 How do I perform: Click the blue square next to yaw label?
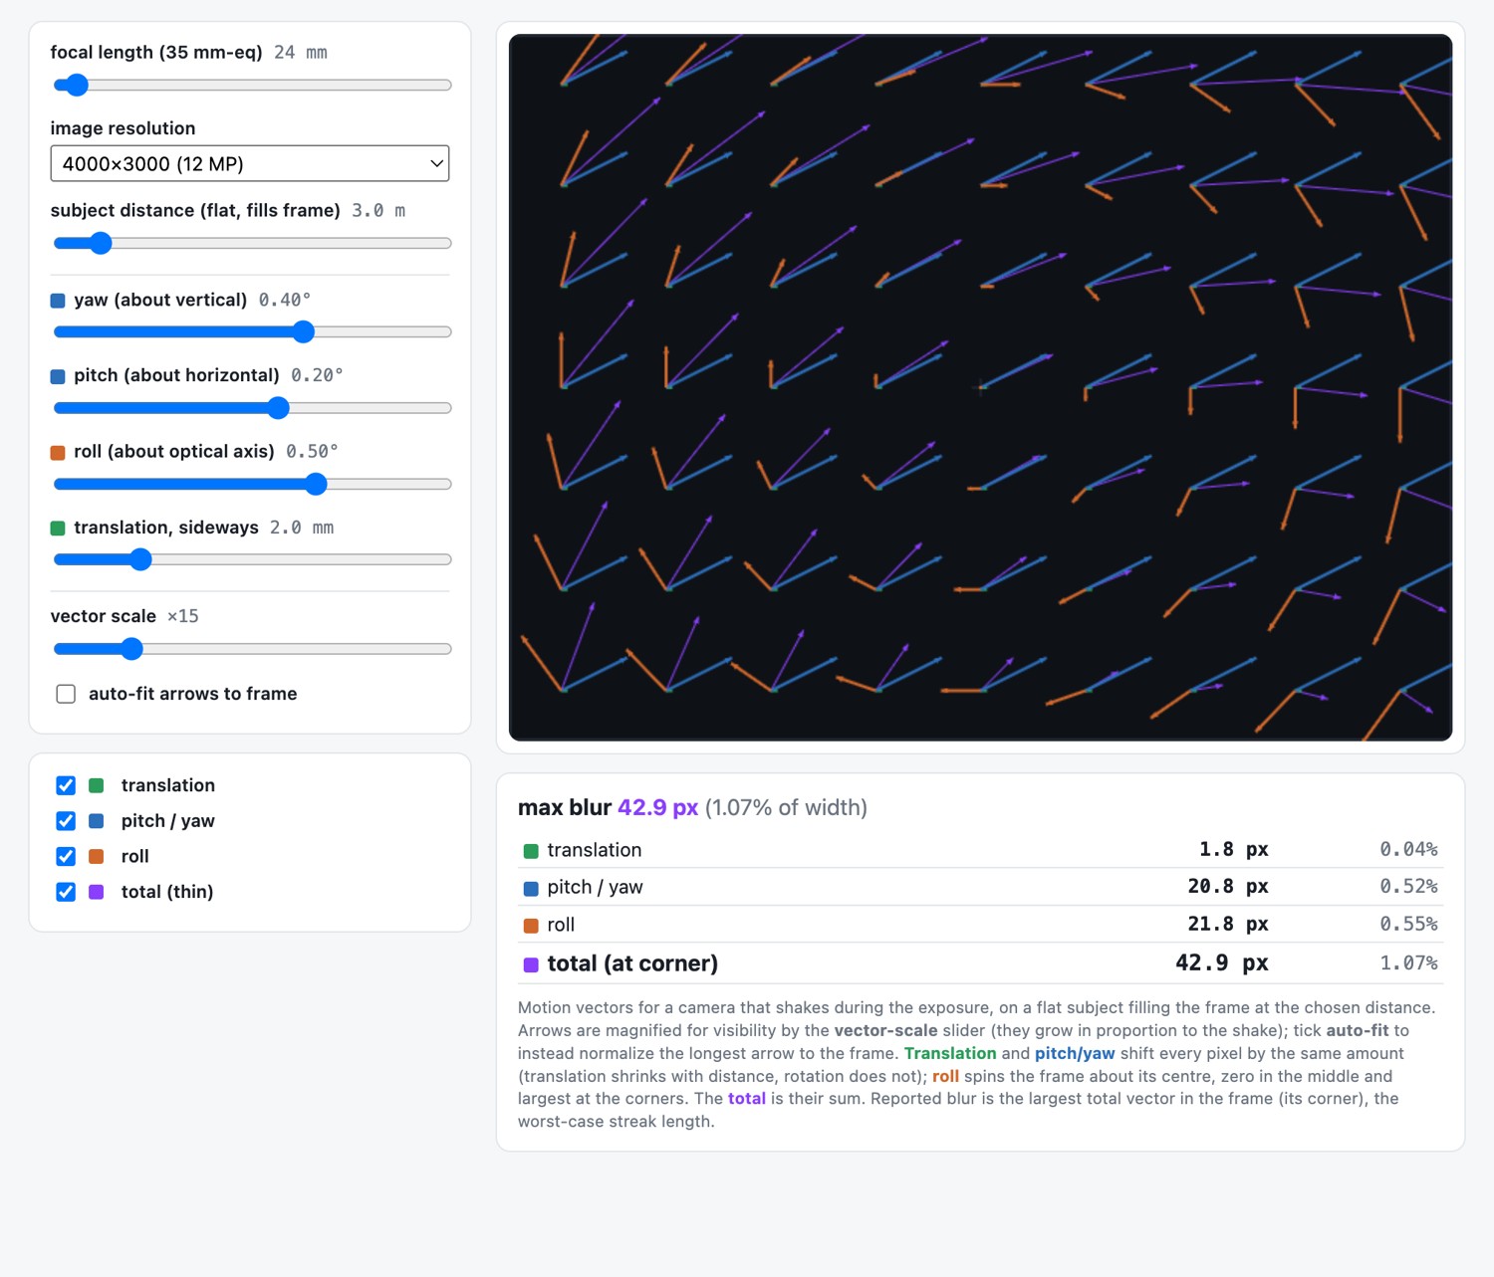point(58,301)
